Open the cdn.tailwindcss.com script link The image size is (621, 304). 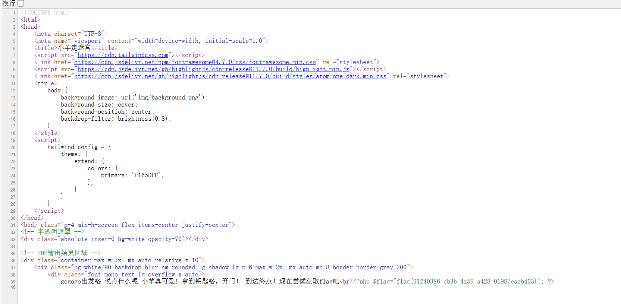pyautogui.click(x=123, y=55)
